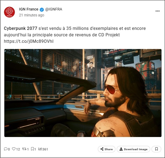This screenshot has height=158, width=165.
Task: Click the Download Image button
Action: point(133,149)
